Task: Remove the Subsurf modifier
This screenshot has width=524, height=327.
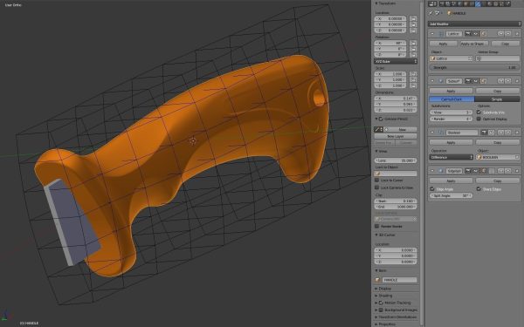Action: [517, 81]
